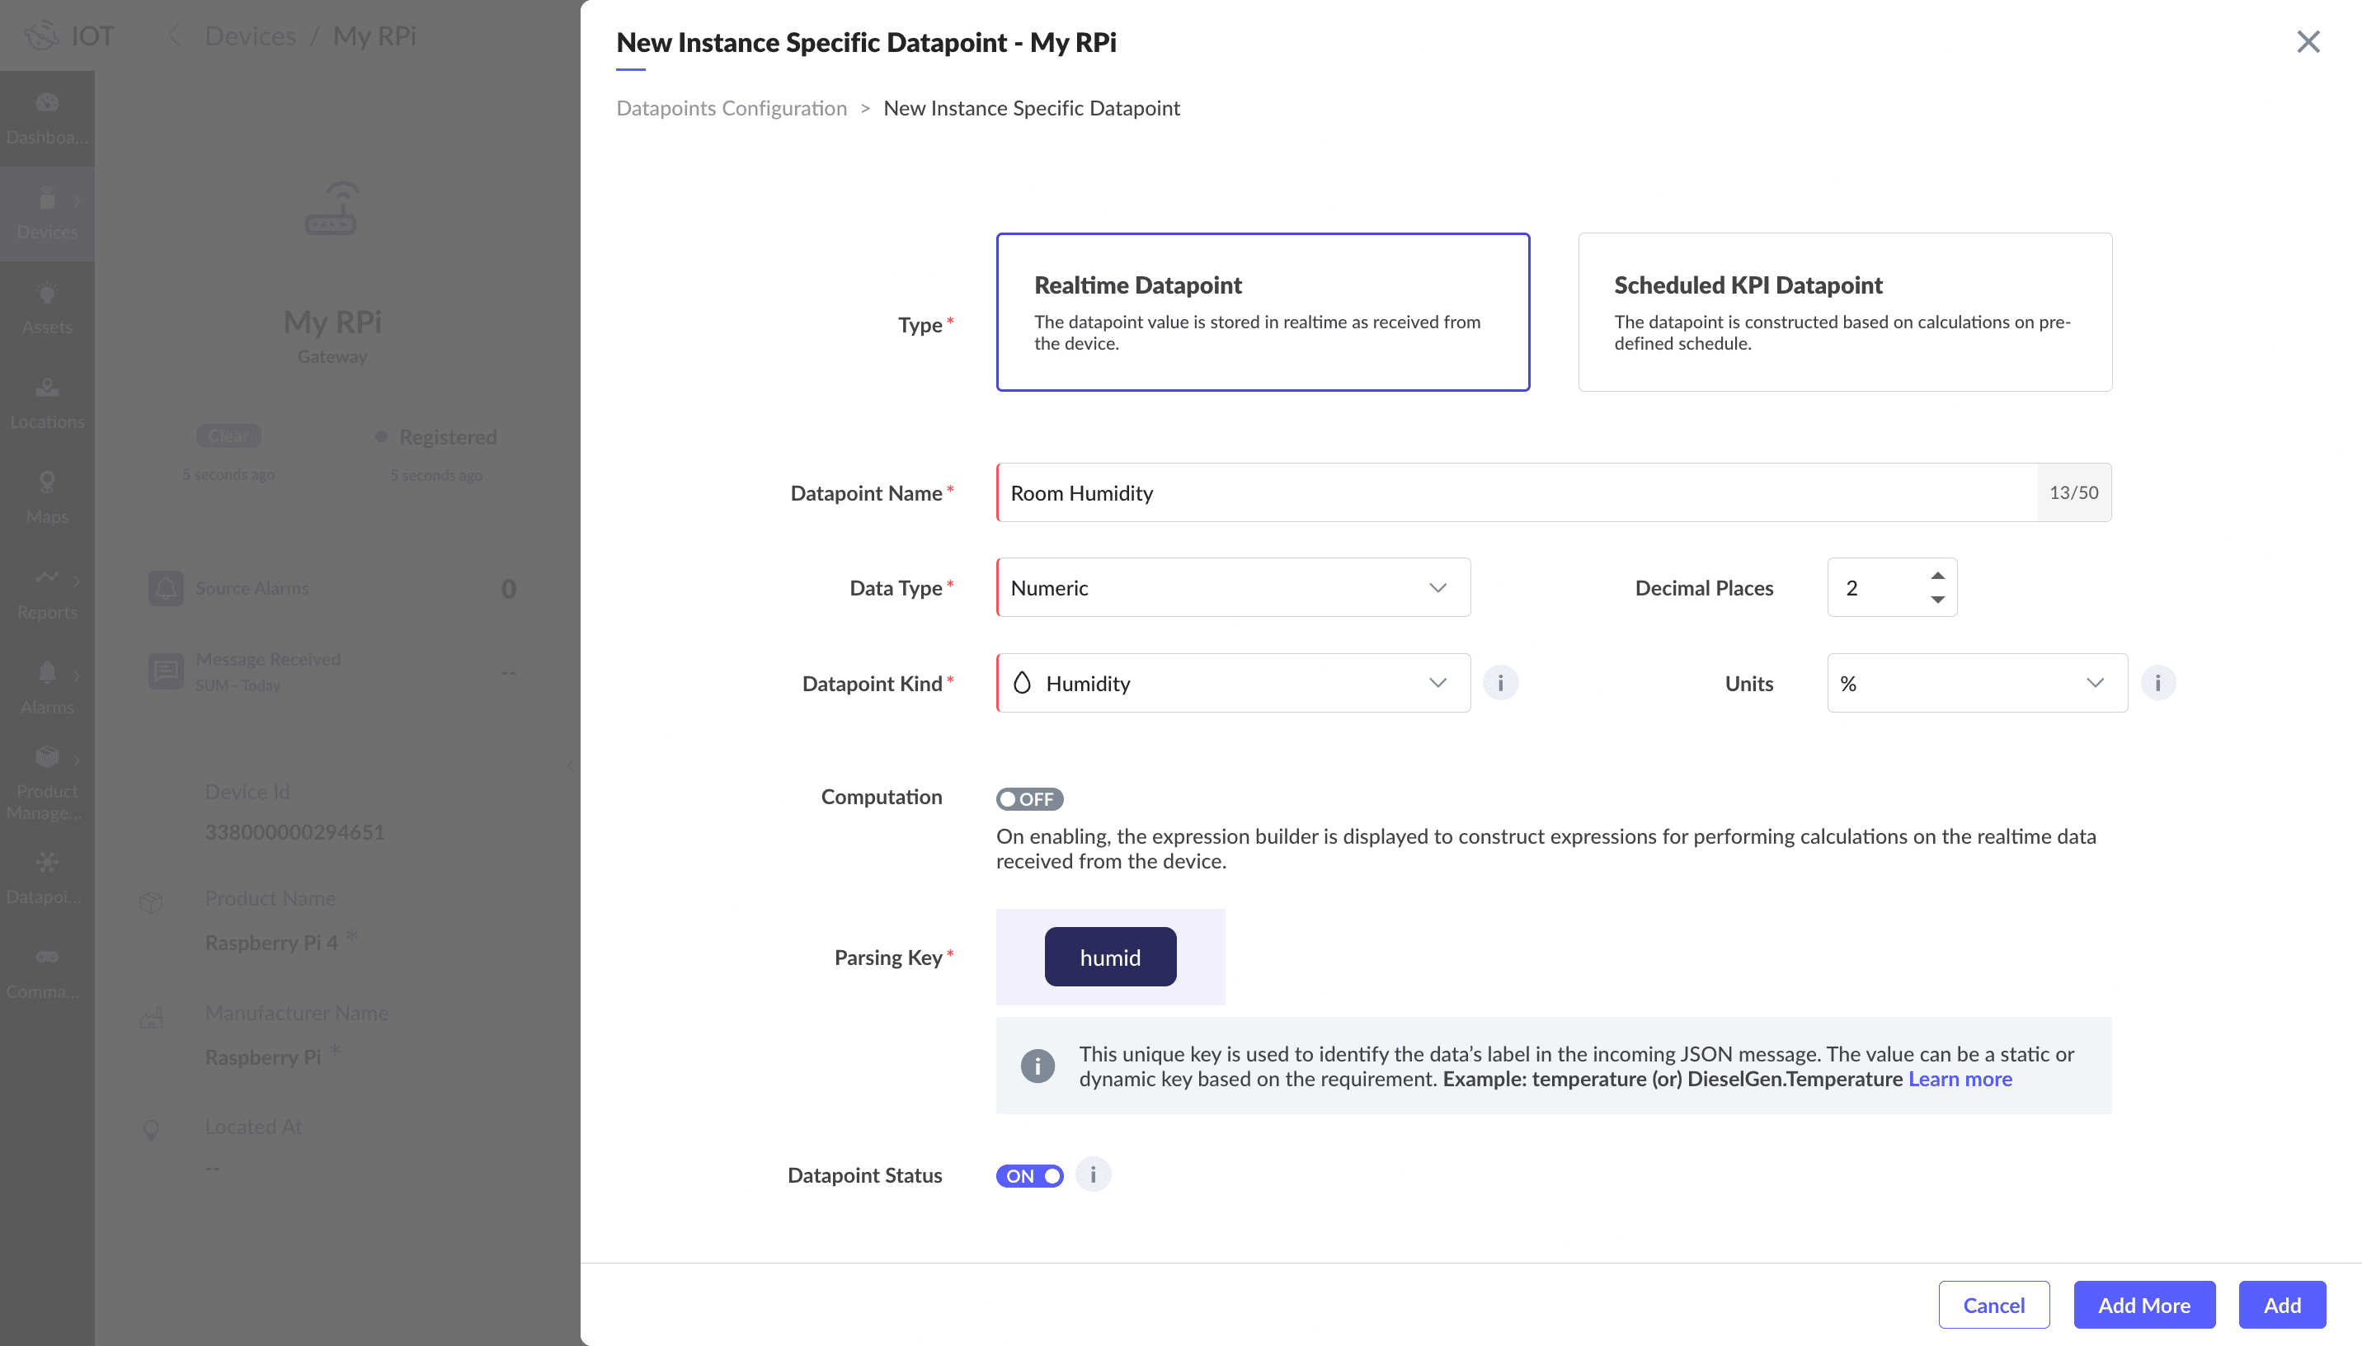Open the Datapoint Kind Humidity dropdown
The image size is (2362, 1346).
1233,683
